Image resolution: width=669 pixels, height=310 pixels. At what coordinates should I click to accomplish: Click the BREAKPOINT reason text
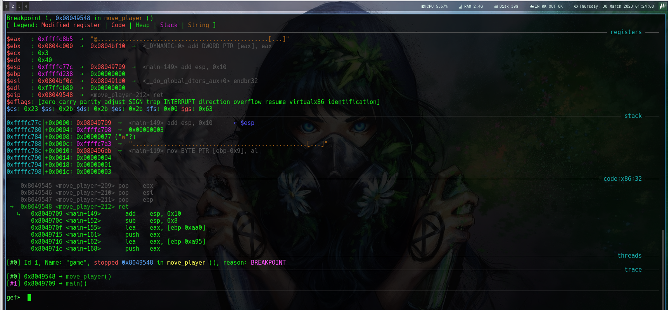[268, 262]
